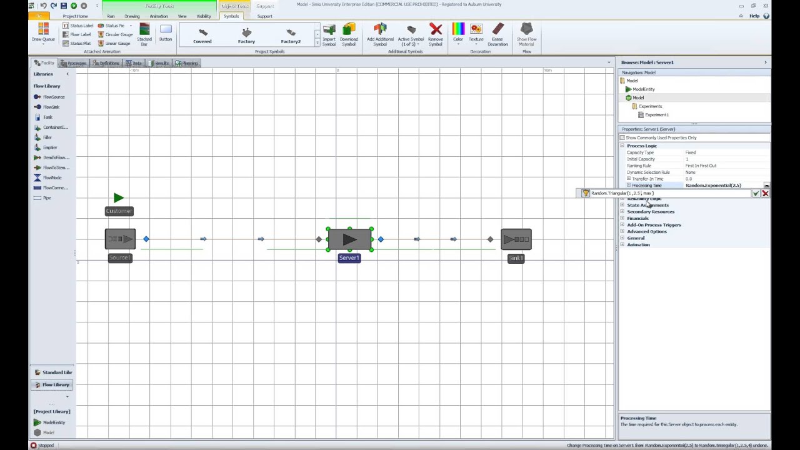Open the File menu

[x=39, y=16]
